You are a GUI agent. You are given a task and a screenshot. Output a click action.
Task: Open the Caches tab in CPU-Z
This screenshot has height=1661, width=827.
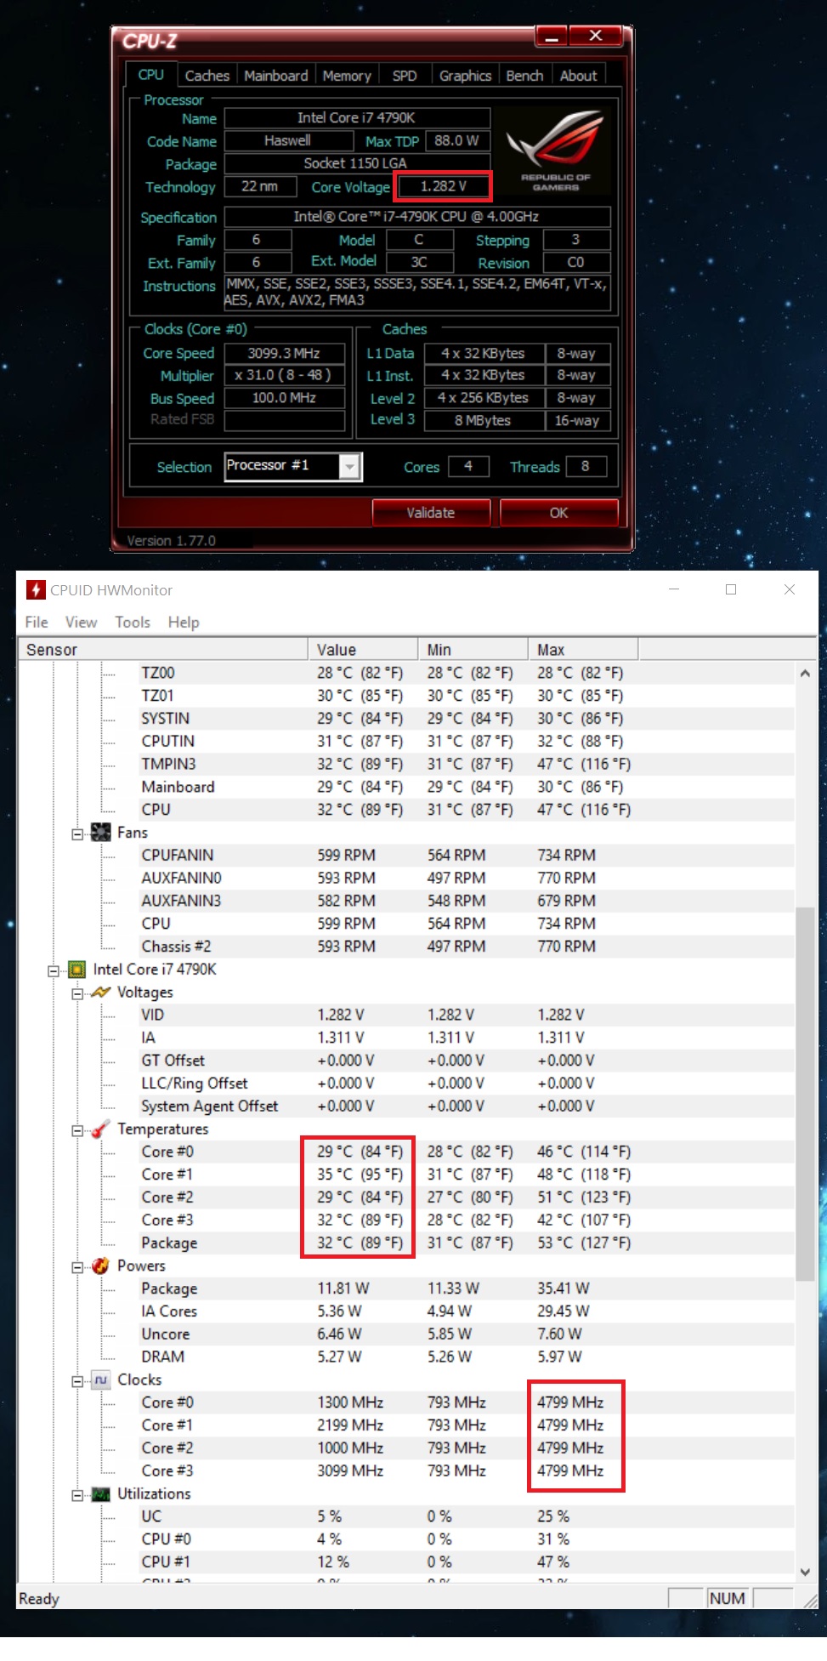click(207, 75)
